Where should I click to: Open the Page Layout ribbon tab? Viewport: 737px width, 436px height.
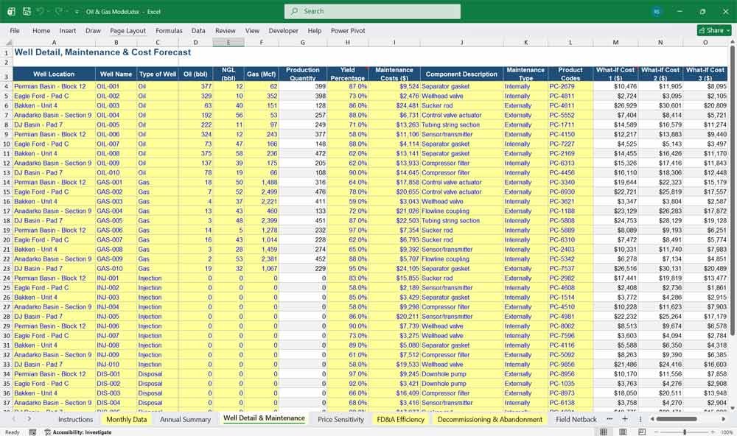(x=128, y=30)
